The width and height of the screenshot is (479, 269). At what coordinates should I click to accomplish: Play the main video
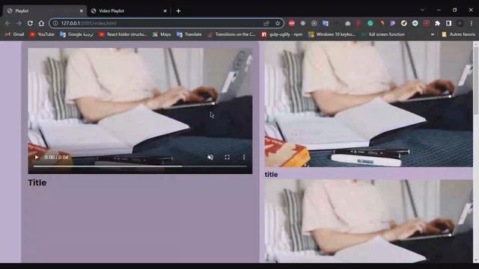pos(37,158)
